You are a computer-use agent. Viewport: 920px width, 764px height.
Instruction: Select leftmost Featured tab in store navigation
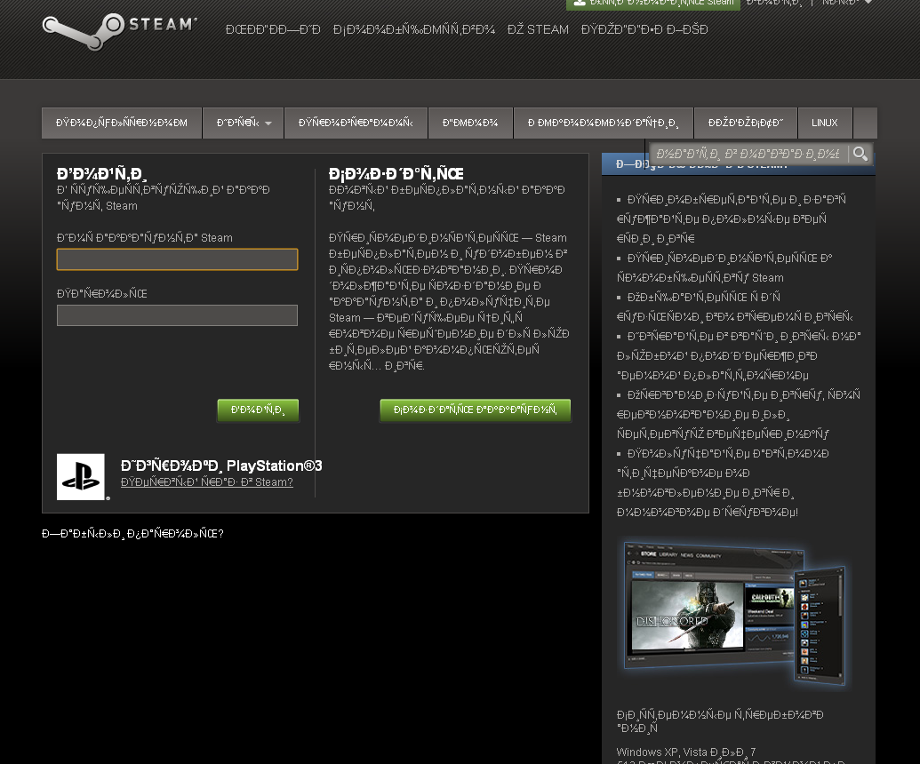(x=122, y=123)
